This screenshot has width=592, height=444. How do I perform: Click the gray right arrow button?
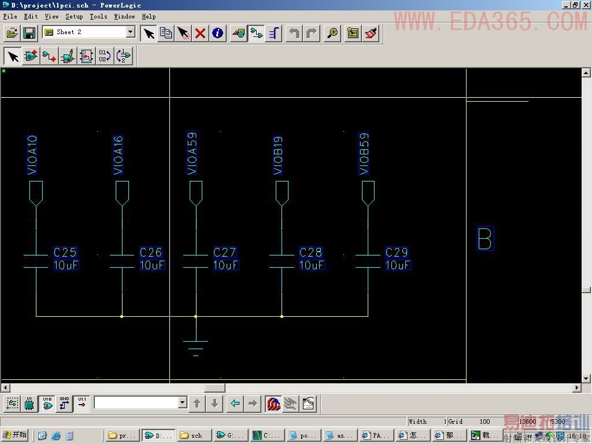(253, 404)
